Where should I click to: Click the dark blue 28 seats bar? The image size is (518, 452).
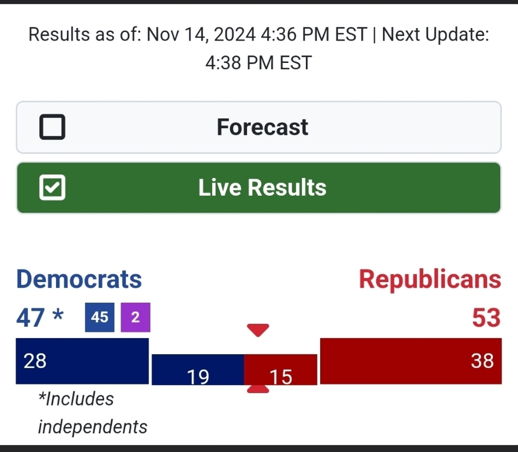pyautogui.click(x=82, y=361)
